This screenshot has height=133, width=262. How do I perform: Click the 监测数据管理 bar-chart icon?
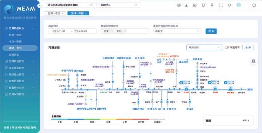click(7, 61)
